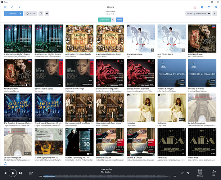Click 'Ute Lemper' under first Berlin Cabaret Songs

(x=39, y=91)
